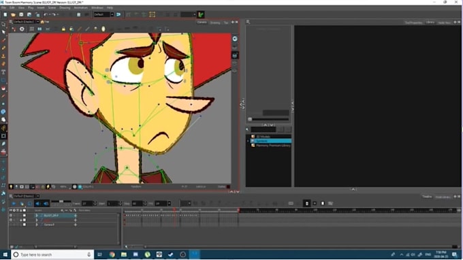Open the Animation menu
The height and width of the screenshot is (260, 463).
(x=80, y=7)
